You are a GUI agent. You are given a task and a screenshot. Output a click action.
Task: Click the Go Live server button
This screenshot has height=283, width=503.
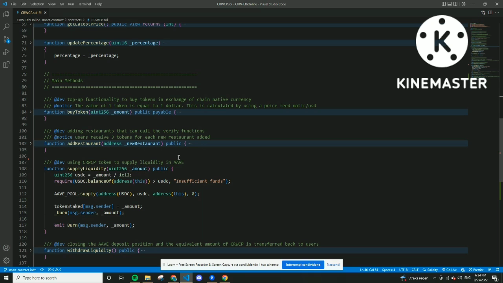coord(449,270)
